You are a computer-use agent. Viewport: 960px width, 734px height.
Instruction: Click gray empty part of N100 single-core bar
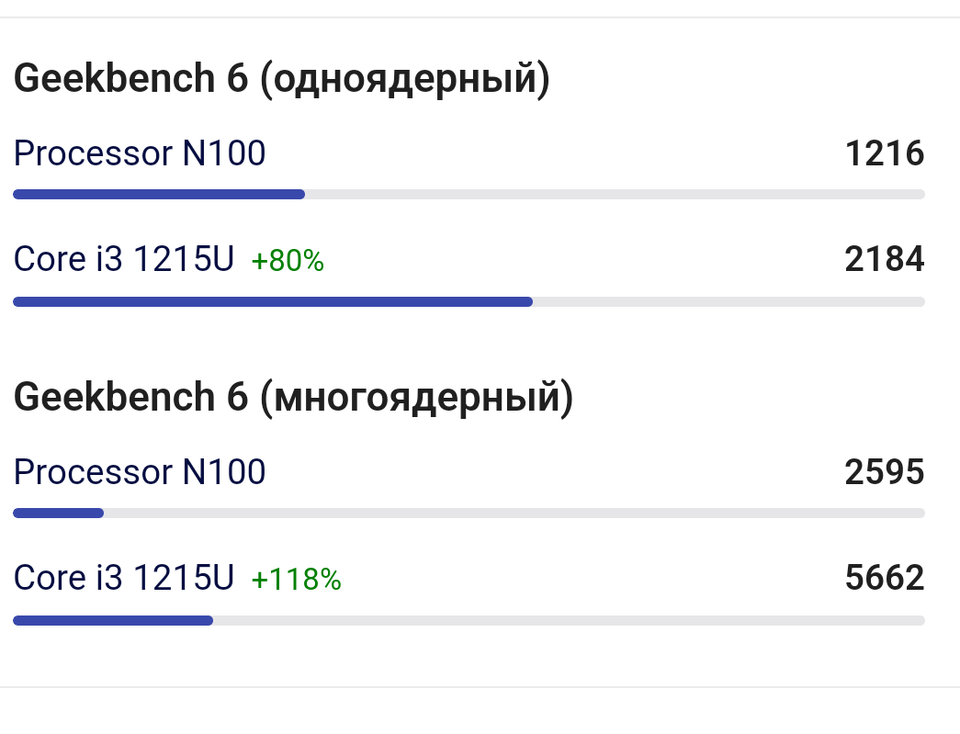click(615, 195)
